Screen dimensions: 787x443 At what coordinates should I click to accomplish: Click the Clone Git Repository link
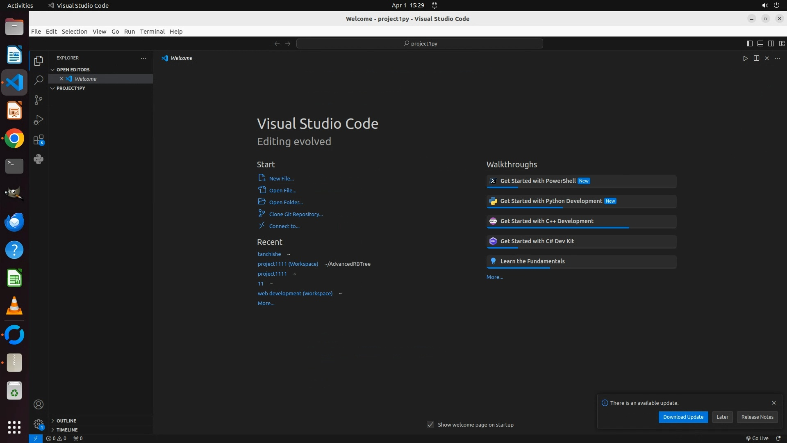296,214
